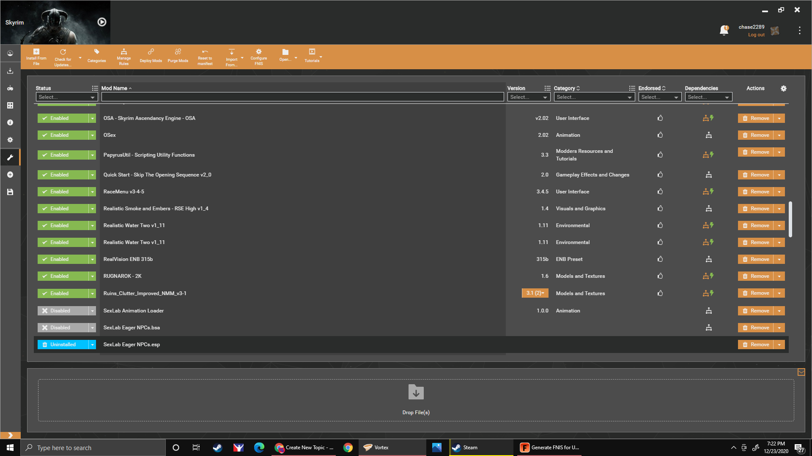Viewport: 812px width, 456px height.
Task: Toggle Enabled status for RealVision ENB 315b
Action: pos(63,259)
